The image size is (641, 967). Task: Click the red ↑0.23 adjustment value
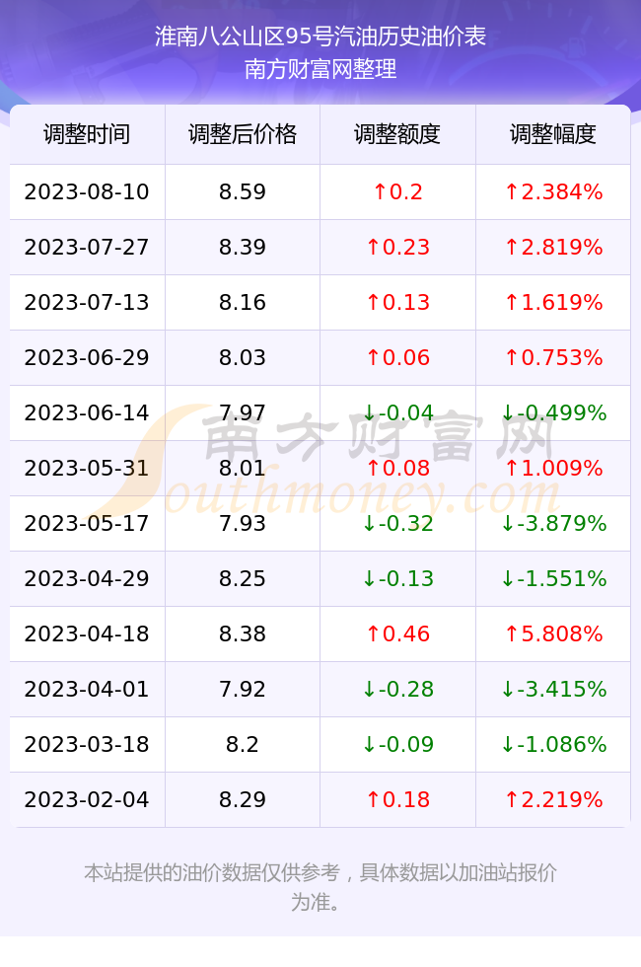397,248
